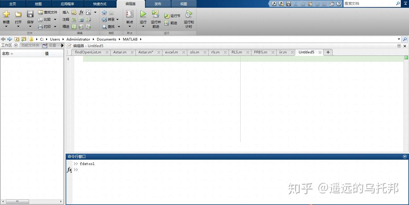Click the 缩进 (Indent) button
Viewport: 409px width, 205px height.
point(66,26)
